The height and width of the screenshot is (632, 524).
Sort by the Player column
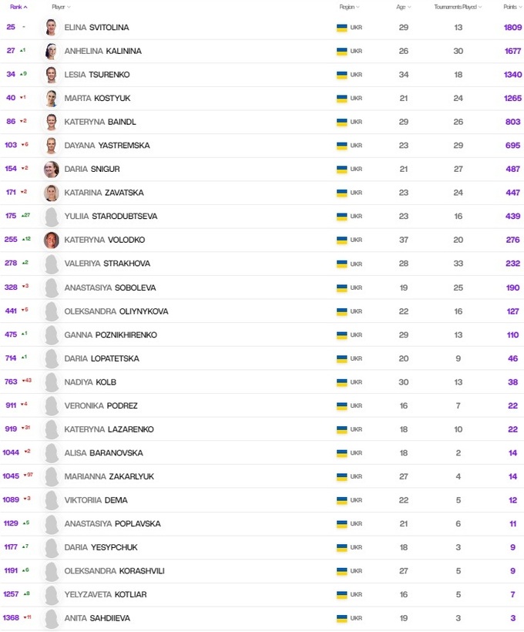[x=59, y=7]
